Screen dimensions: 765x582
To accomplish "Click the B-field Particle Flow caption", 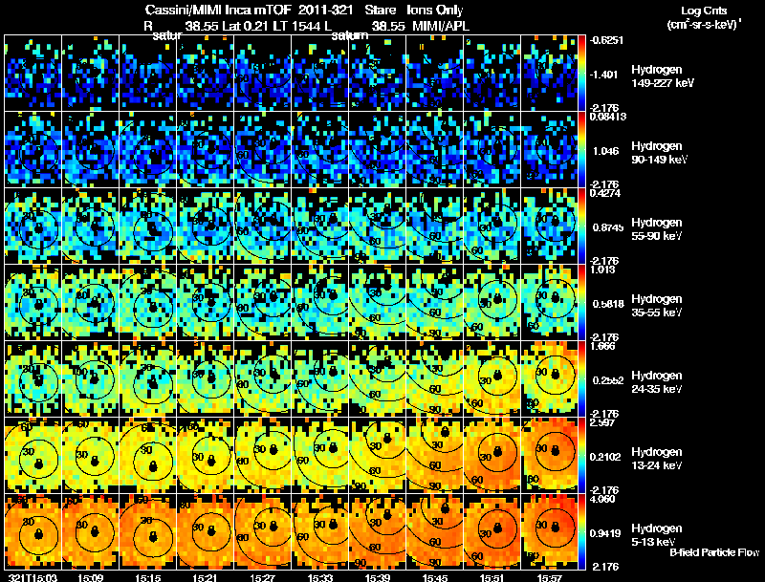I will point(714,552).
